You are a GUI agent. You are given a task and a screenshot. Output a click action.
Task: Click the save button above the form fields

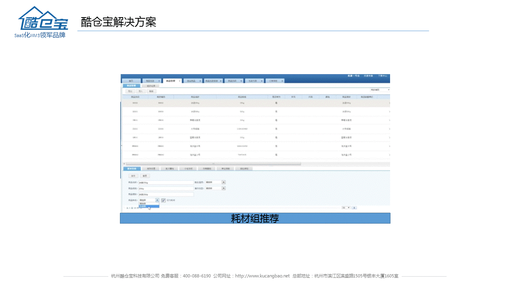click(133, 176)
